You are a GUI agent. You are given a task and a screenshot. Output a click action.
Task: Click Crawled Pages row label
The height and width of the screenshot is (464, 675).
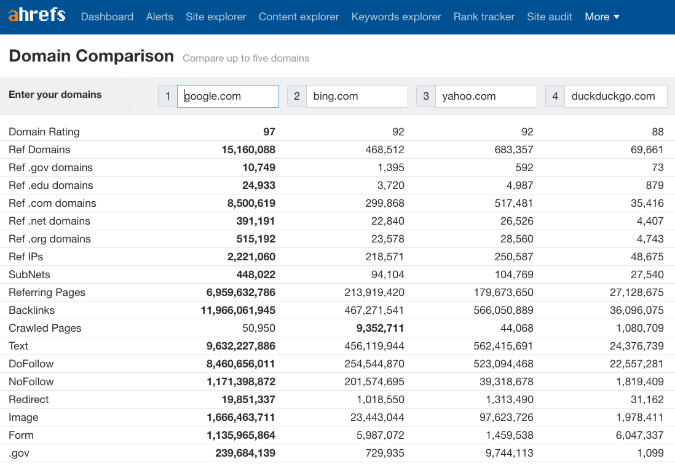tap(45, 328)
